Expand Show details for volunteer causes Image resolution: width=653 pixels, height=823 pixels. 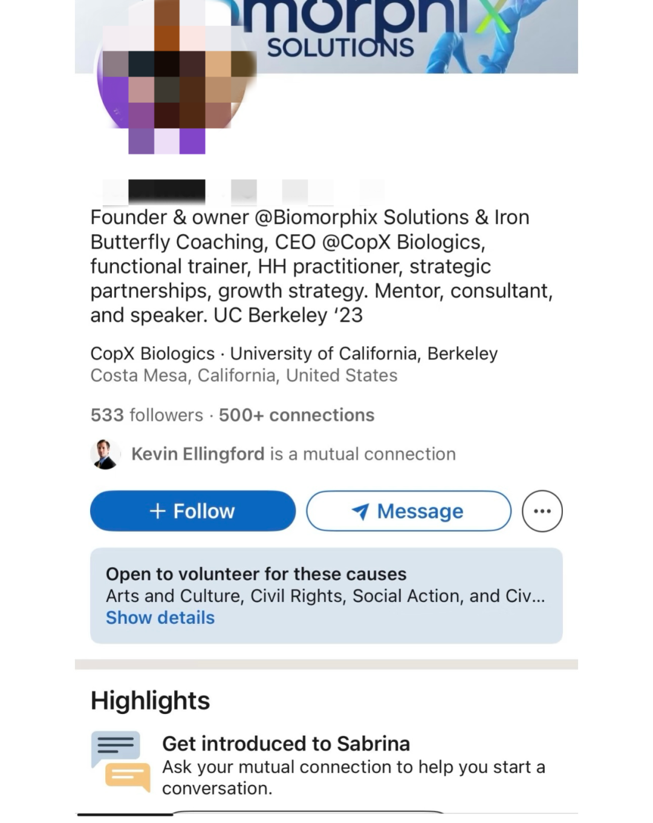[160, 618]
